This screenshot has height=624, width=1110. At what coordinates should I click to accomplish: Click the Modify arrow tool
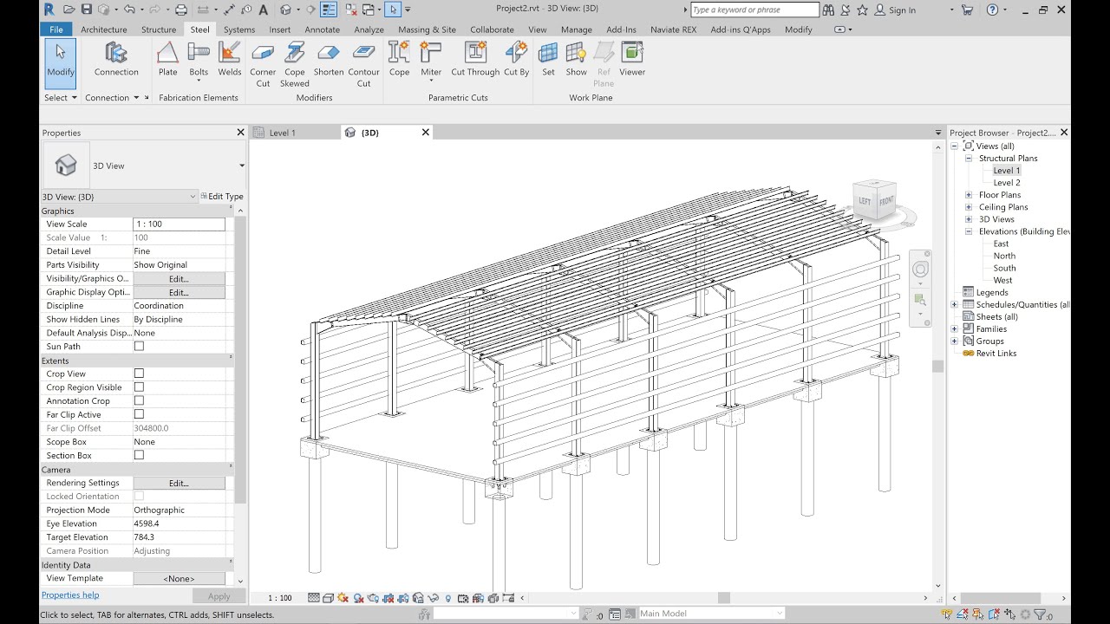tap(61, 63)
